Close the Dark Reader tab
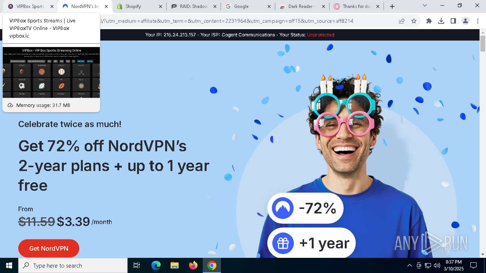Viewport: 486px width, 273px height. tap(323, 6)
